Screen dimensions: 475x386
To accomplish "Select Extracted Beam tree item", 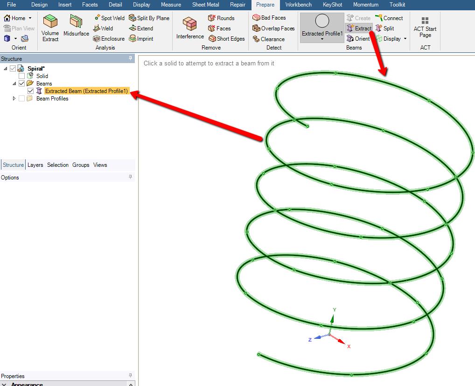I will [x=86, y=91].
